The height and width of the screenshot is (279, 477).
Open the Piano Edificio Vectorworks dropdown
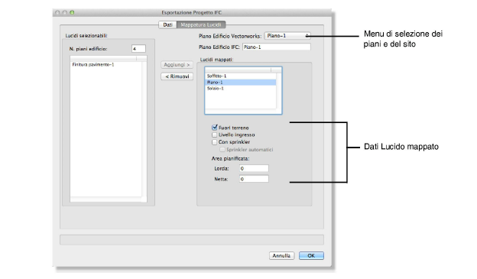click(x=287, y=36)
